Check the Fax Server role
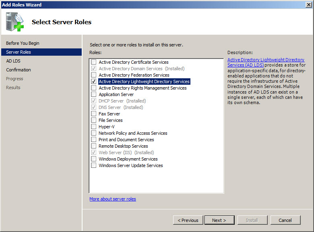This screenshot has height=232, width=314. click(93, 114)
